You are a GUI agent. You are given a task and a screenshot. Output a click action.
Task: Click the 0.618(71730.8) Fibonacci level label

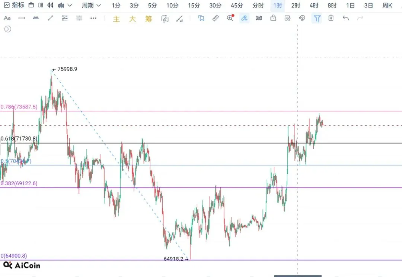click(19, 138)
